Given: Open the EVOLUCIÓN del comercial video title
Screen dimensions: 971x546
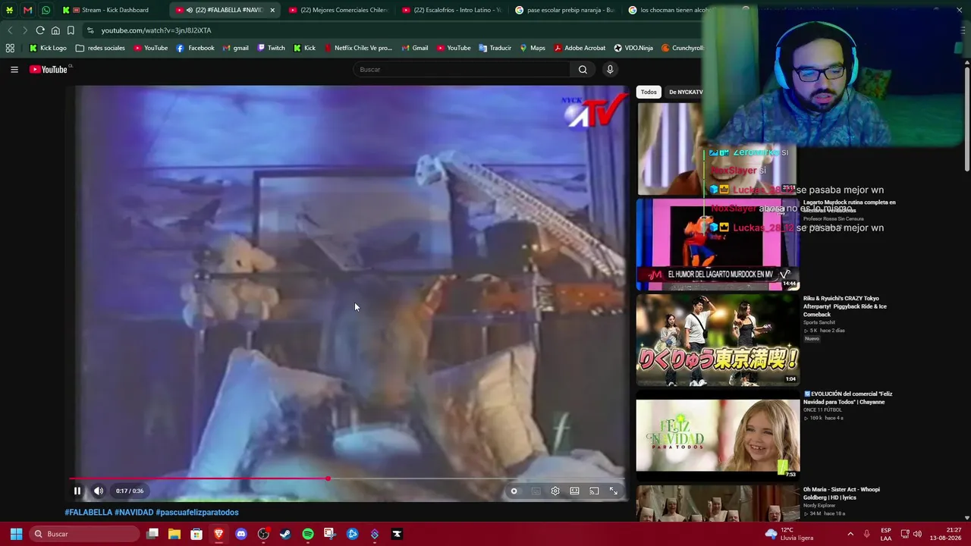Looking at the screenshot, I should pyautogui.click(x=848, y=398).
